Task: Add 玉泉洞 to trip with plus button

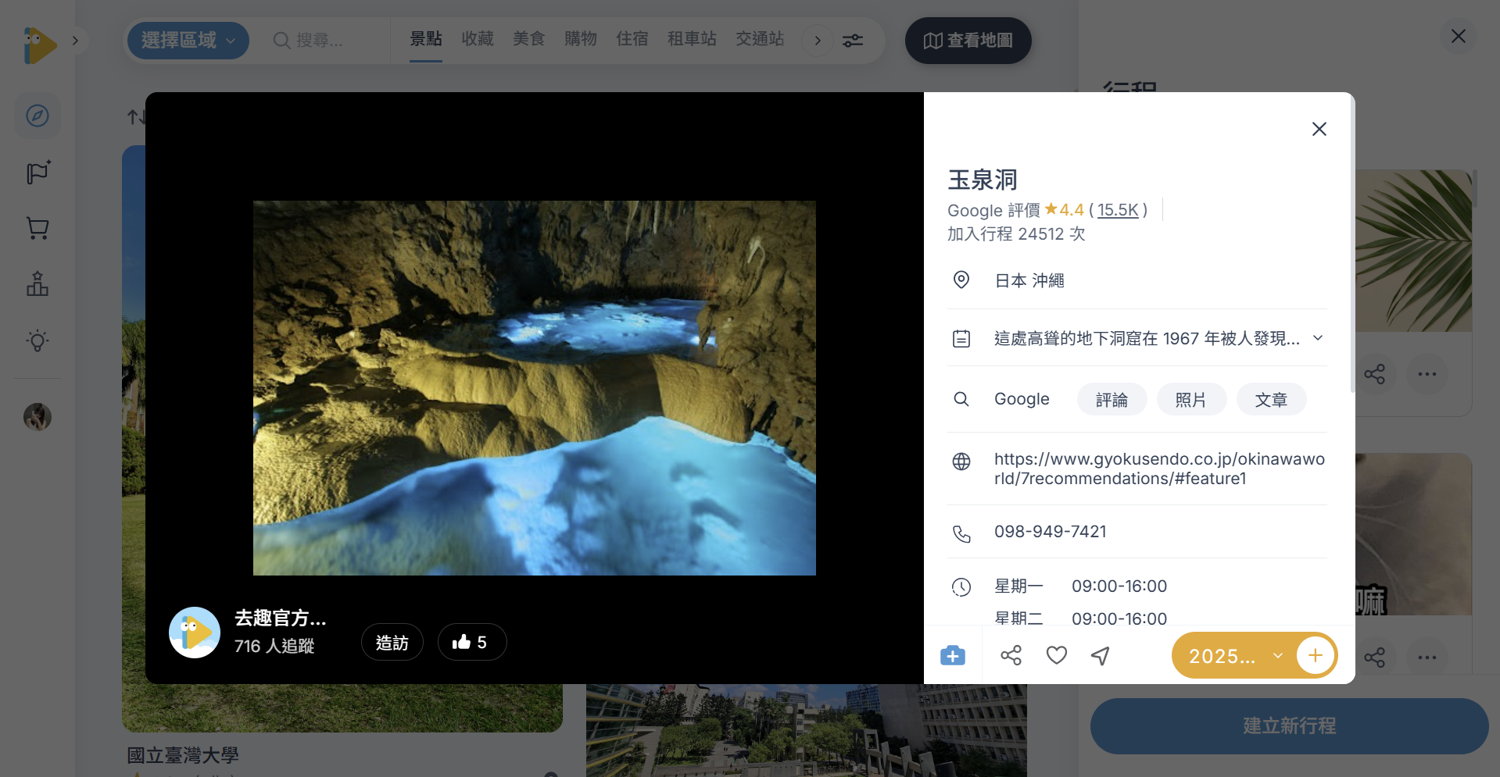Action: pos(1316,655)
